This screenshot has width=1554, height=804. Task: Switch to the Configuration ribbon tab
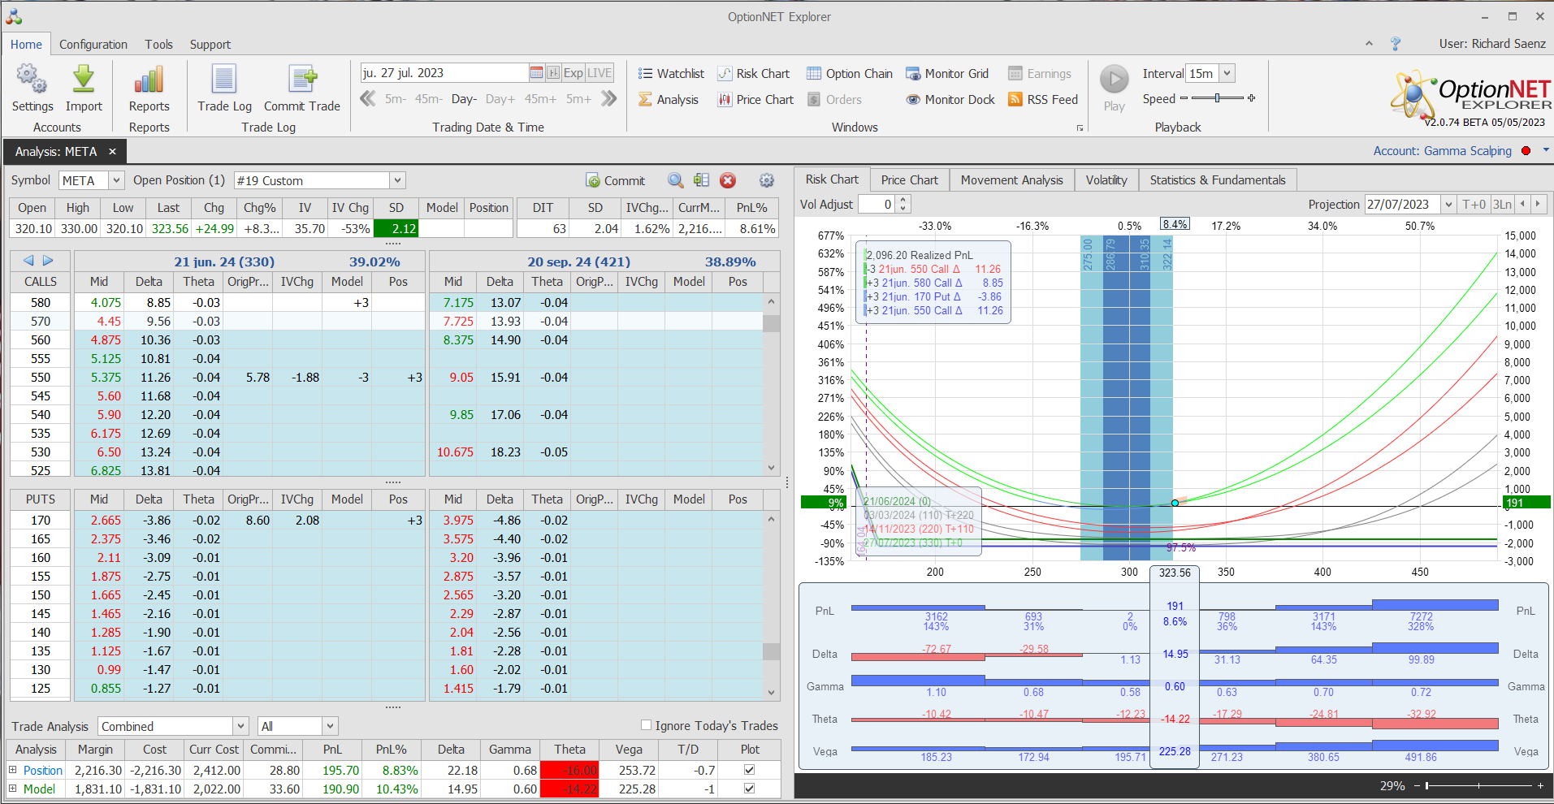93,45
